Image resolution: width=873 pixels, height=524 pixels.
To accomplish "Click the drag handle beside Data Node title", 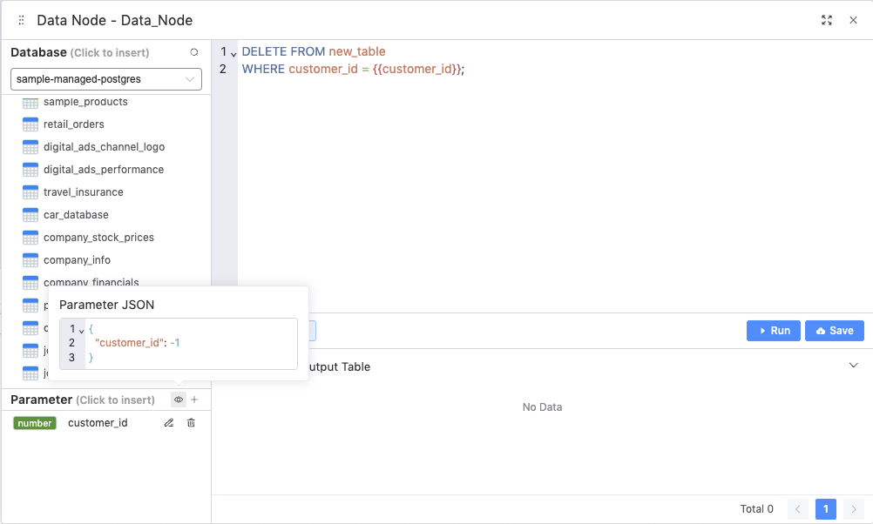I will click(22, 20).
